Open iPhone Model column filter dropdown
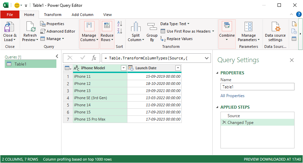 [x=124, y=68]
